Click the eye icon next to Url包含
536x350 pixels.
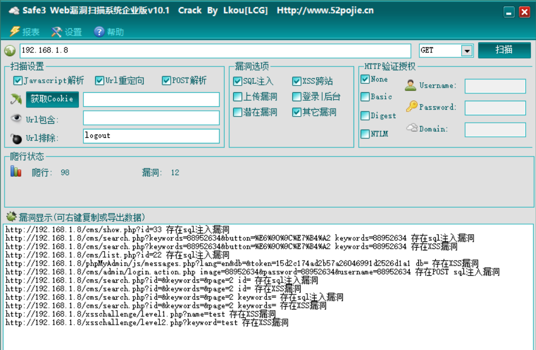click(x=16, y=118)
